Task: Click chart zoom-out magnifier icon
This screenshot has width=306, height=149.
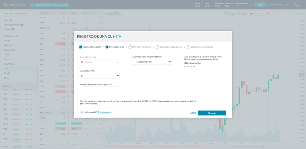Action: (x=275, y=14)
